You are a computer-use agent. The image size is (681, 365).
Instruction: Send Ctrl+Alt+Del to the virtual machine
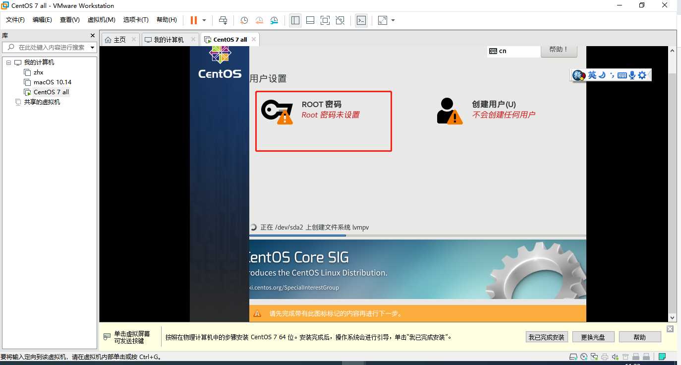pos(223,20)
